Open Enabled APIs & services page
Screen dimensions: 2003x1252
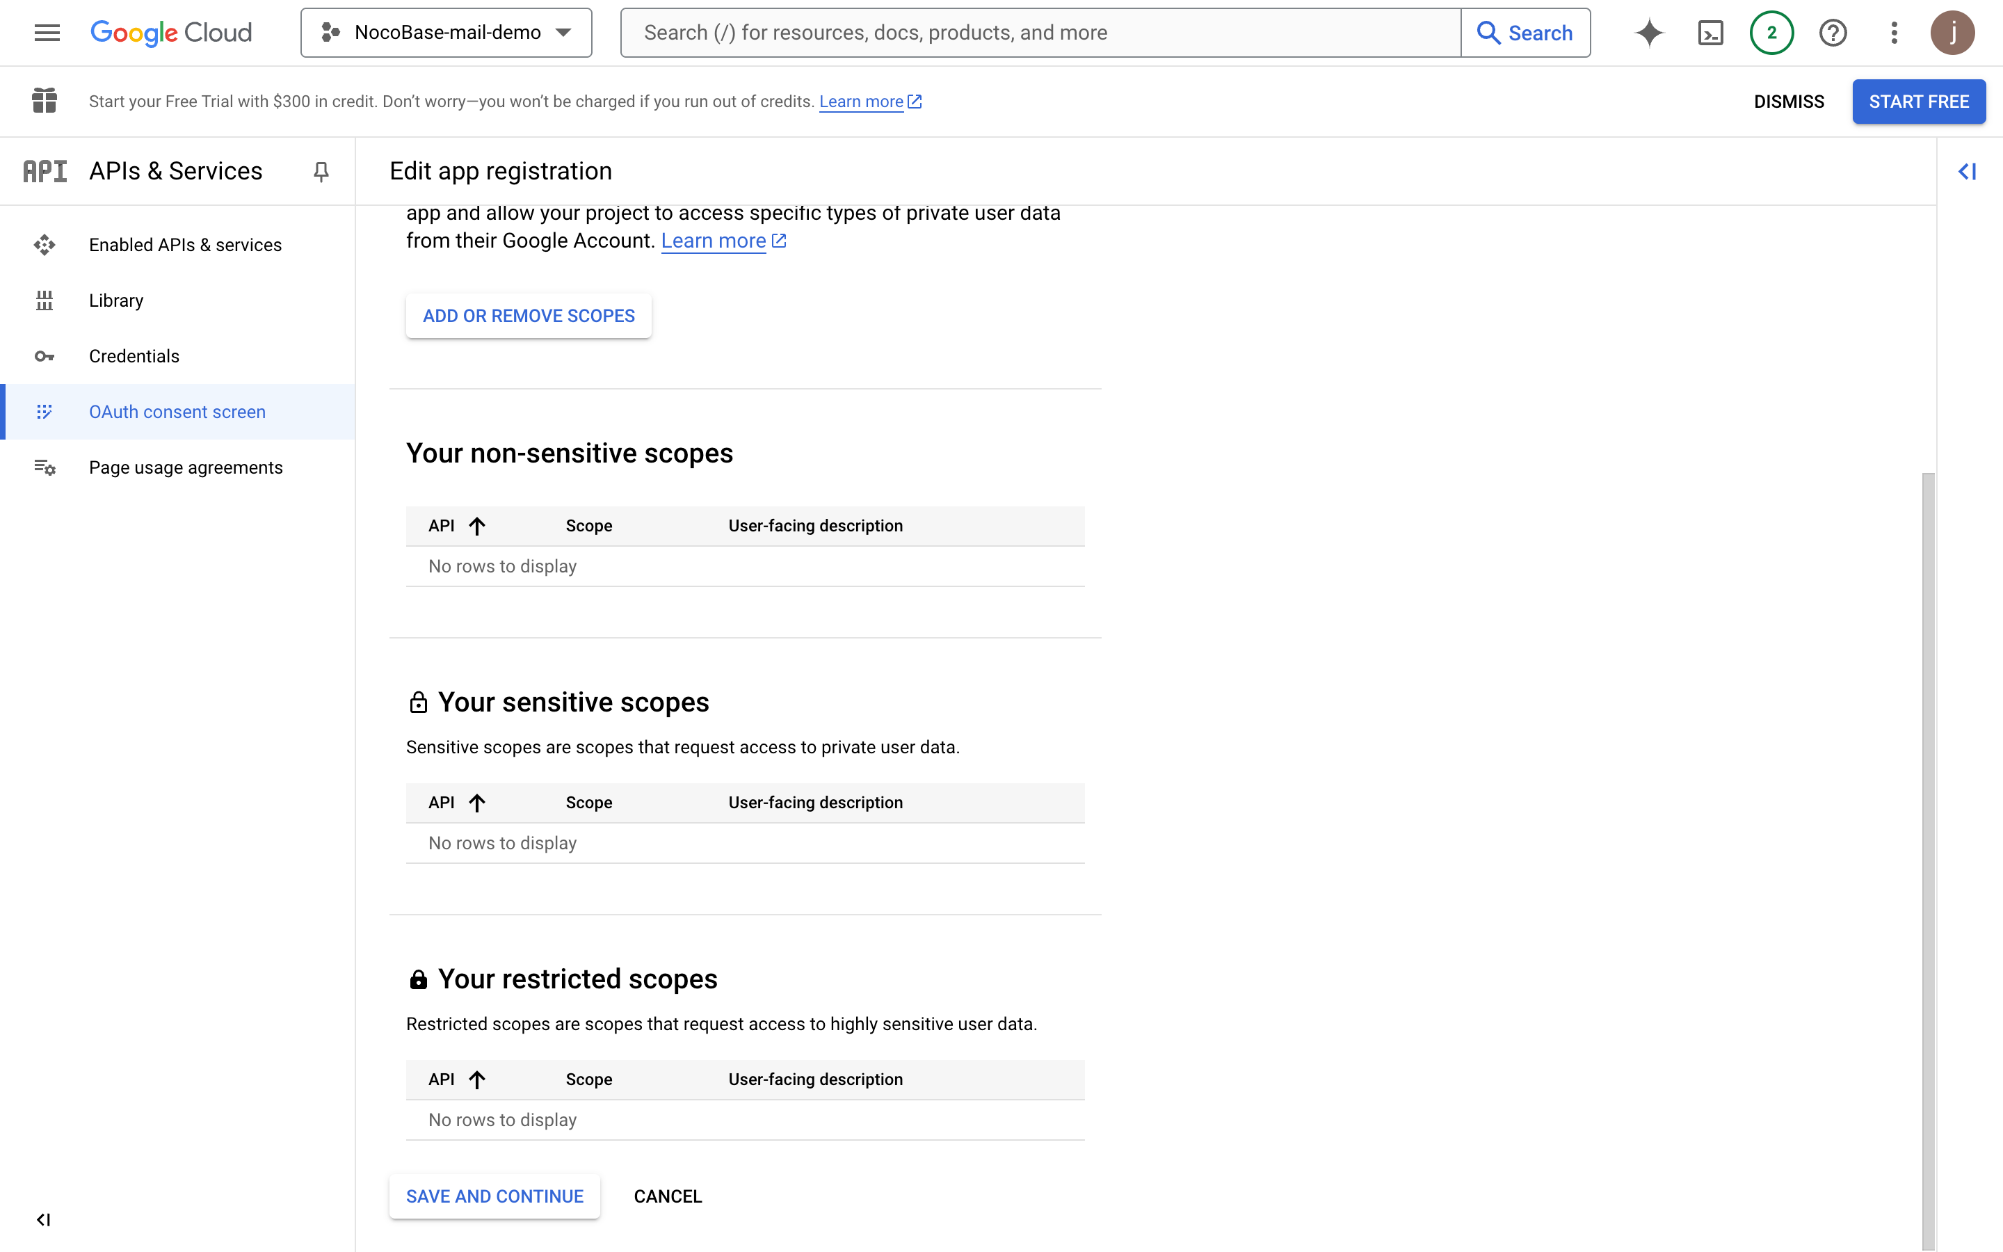186,245
